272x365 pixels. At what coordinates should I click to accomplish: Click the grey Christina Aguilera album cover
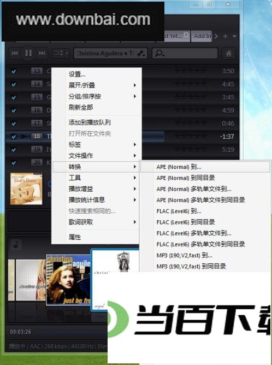click(x=31, y=280)
